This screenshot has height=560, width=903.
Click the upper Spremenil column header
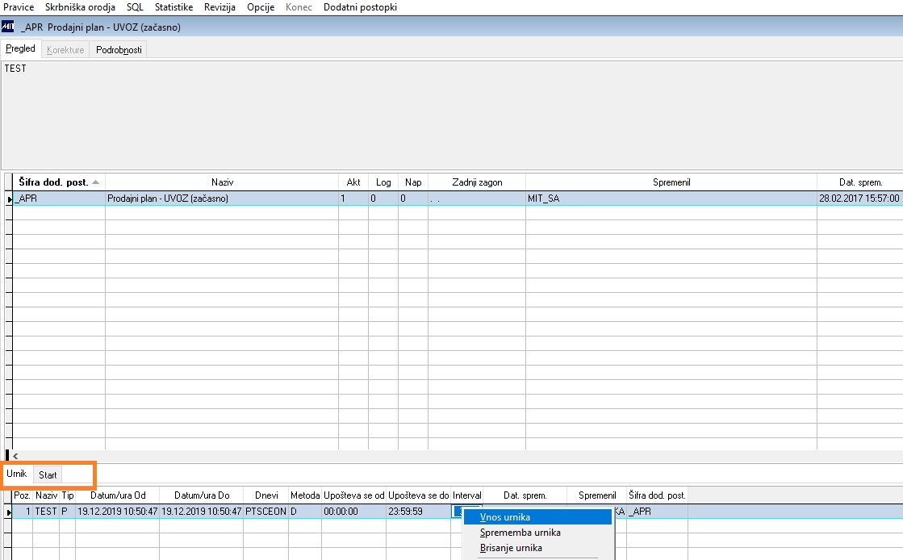[671, 182]
